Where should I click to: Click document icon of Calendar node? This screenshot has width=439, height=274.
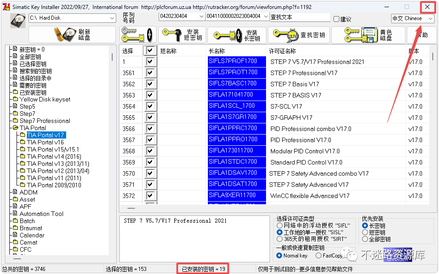click(15, 235)
